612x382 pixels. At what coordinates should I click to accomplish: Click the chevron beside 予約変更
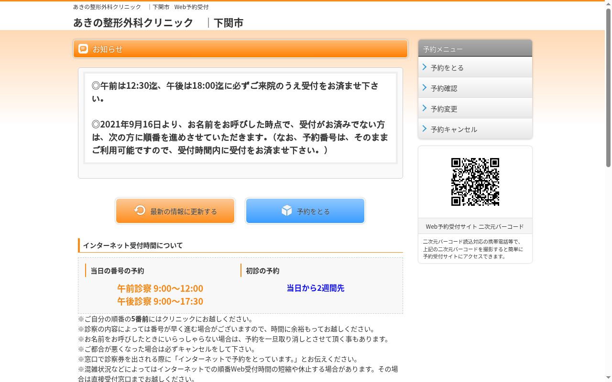425,108
